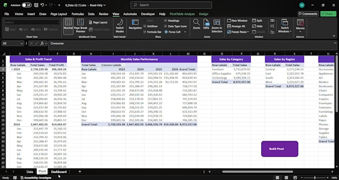Click Accessibility Investigate status icon
Viewport: 339px width, 180px height.
click(36, 178)
